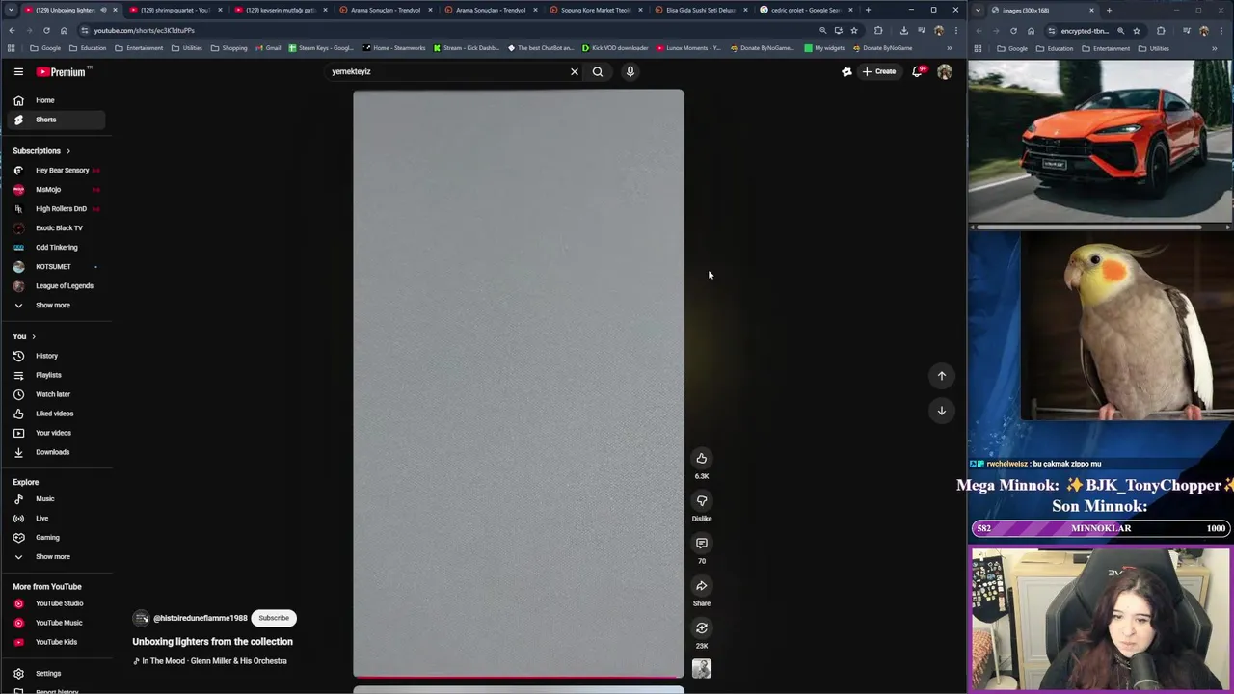The height and width of the screenshot is (694, 1234).
Task: Open the League of Legends subscription
Action: (x=58, y=285)
